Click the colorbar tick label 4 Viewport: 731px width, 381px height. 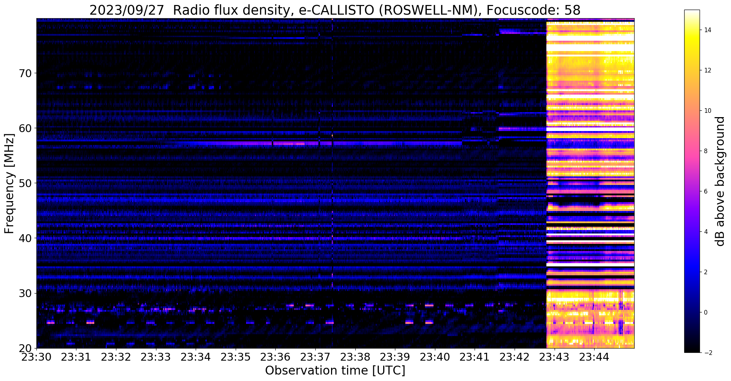click(x=706, y=232)
